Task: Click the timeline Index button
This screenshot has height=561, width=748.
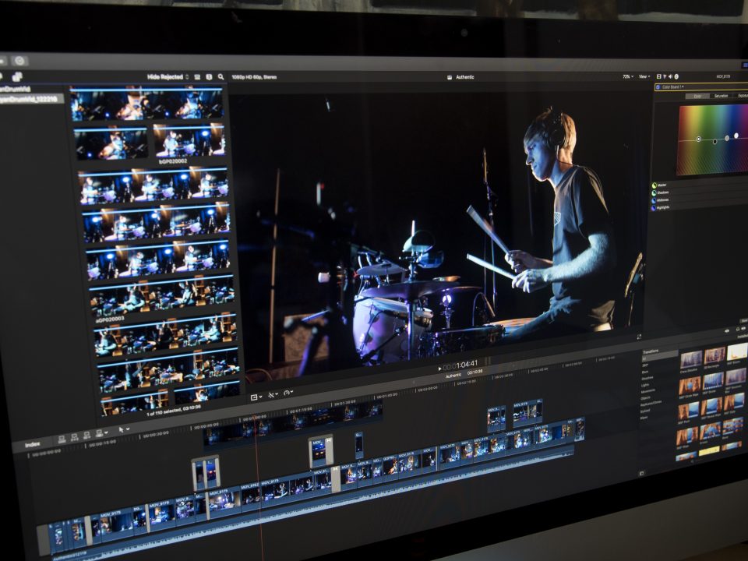Action: [x=33, y=445]
